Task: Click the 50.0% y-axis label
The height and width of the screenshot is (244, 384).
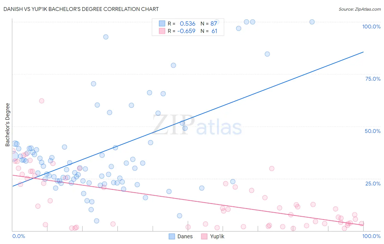Action: click(373, 131)
